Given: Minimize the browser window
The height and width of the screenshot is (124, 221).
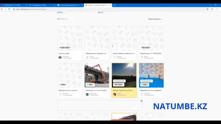Looking at the screenshot, I should point(210,5).
